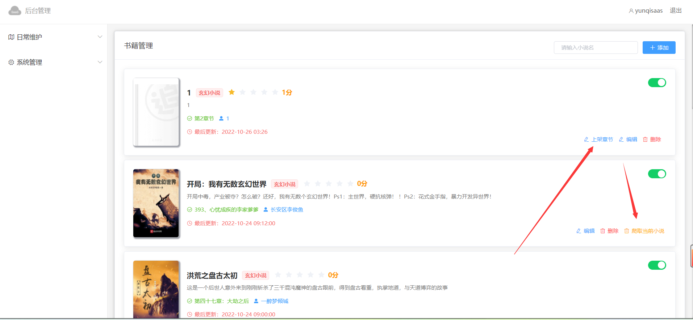
Task: Click the yunqisaas username
Action: point(649,10)
